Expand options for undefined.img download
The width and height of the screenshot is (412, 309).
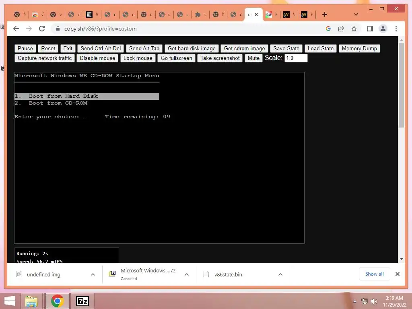coord(93,274)
